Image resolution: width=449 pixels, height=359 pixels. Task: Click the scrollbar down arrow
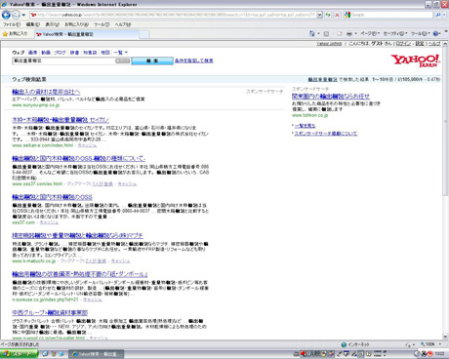coord(445,337)
